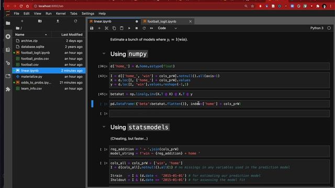The width and height of the screenshot is (335, 188).
Task: Collapse the Using statsmodels section
Action: 104,127
